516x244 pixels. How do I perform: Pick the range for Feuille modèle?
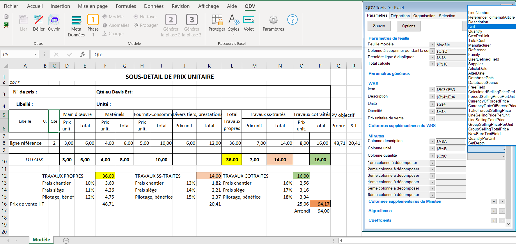pos(432,45)
